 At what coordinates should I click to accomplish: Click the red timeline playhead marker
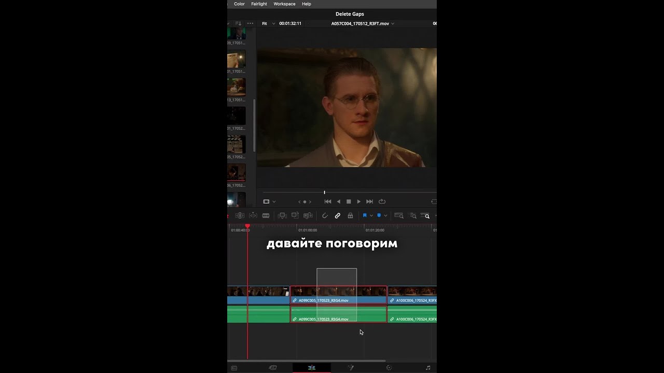247,226
